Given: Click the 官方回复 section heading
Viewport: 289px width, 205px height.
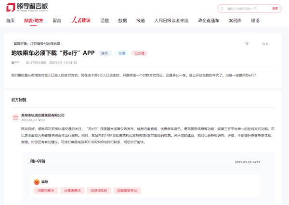Looking at the screenshot, I should pos(19,100).
